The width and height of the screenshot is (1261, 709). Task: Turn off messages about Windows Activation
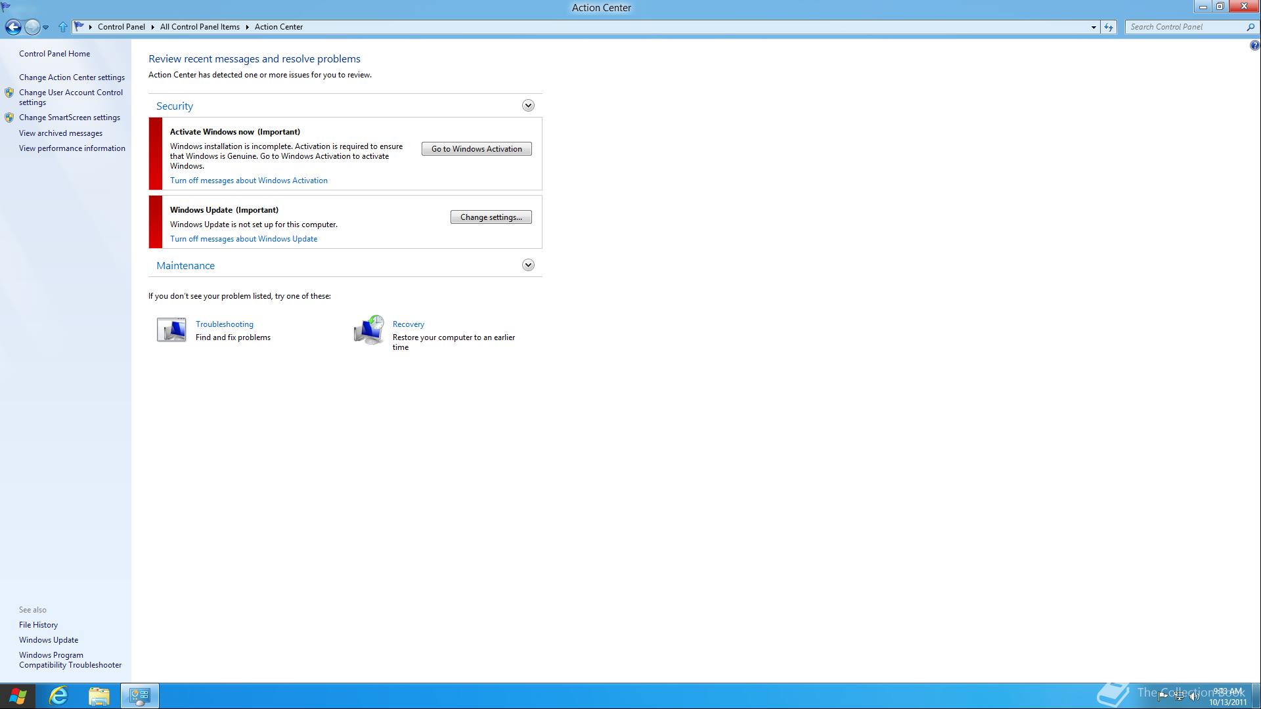pos(249,181)
